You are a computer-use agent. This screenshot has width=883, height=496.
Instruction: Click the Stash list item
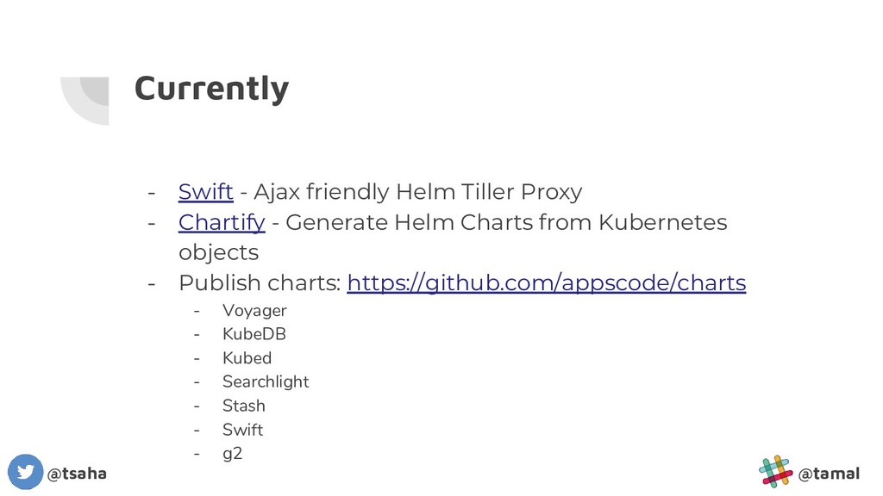click(x=244, y=406)
